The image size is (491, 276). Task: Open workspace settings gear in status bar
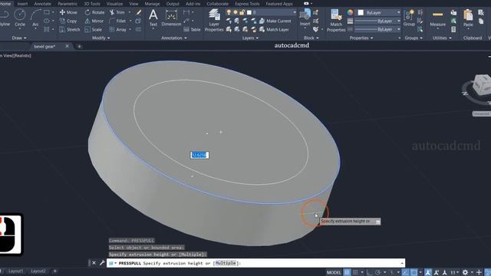[466, 272]
